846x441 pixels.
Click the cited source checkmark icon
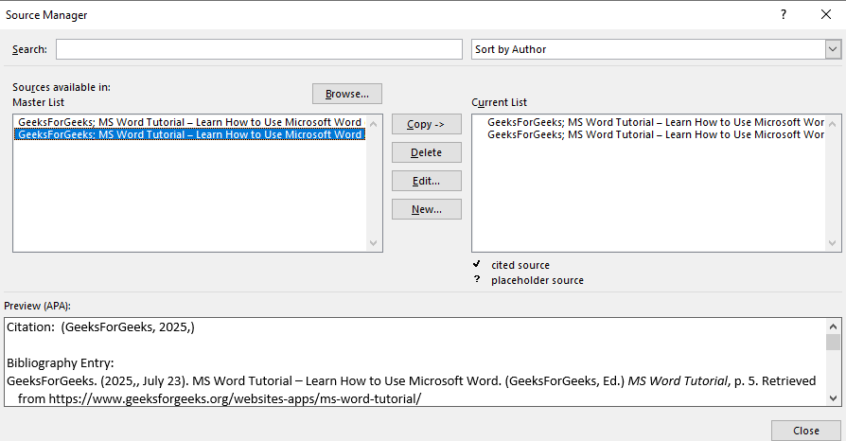point(476,264)
